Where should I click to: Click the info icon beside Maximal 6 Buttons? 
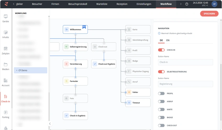[159, 33]
